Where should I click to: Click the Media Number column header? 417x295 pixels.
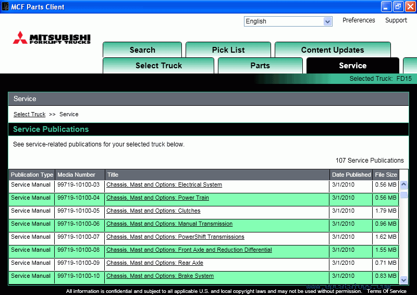coord(80,175)
